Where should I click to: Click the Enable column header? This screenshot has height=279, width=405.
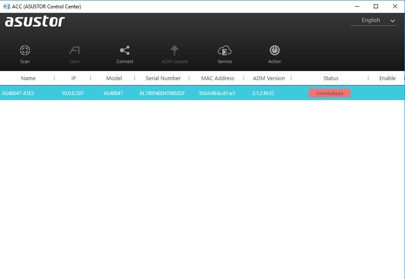coord(387,78)
